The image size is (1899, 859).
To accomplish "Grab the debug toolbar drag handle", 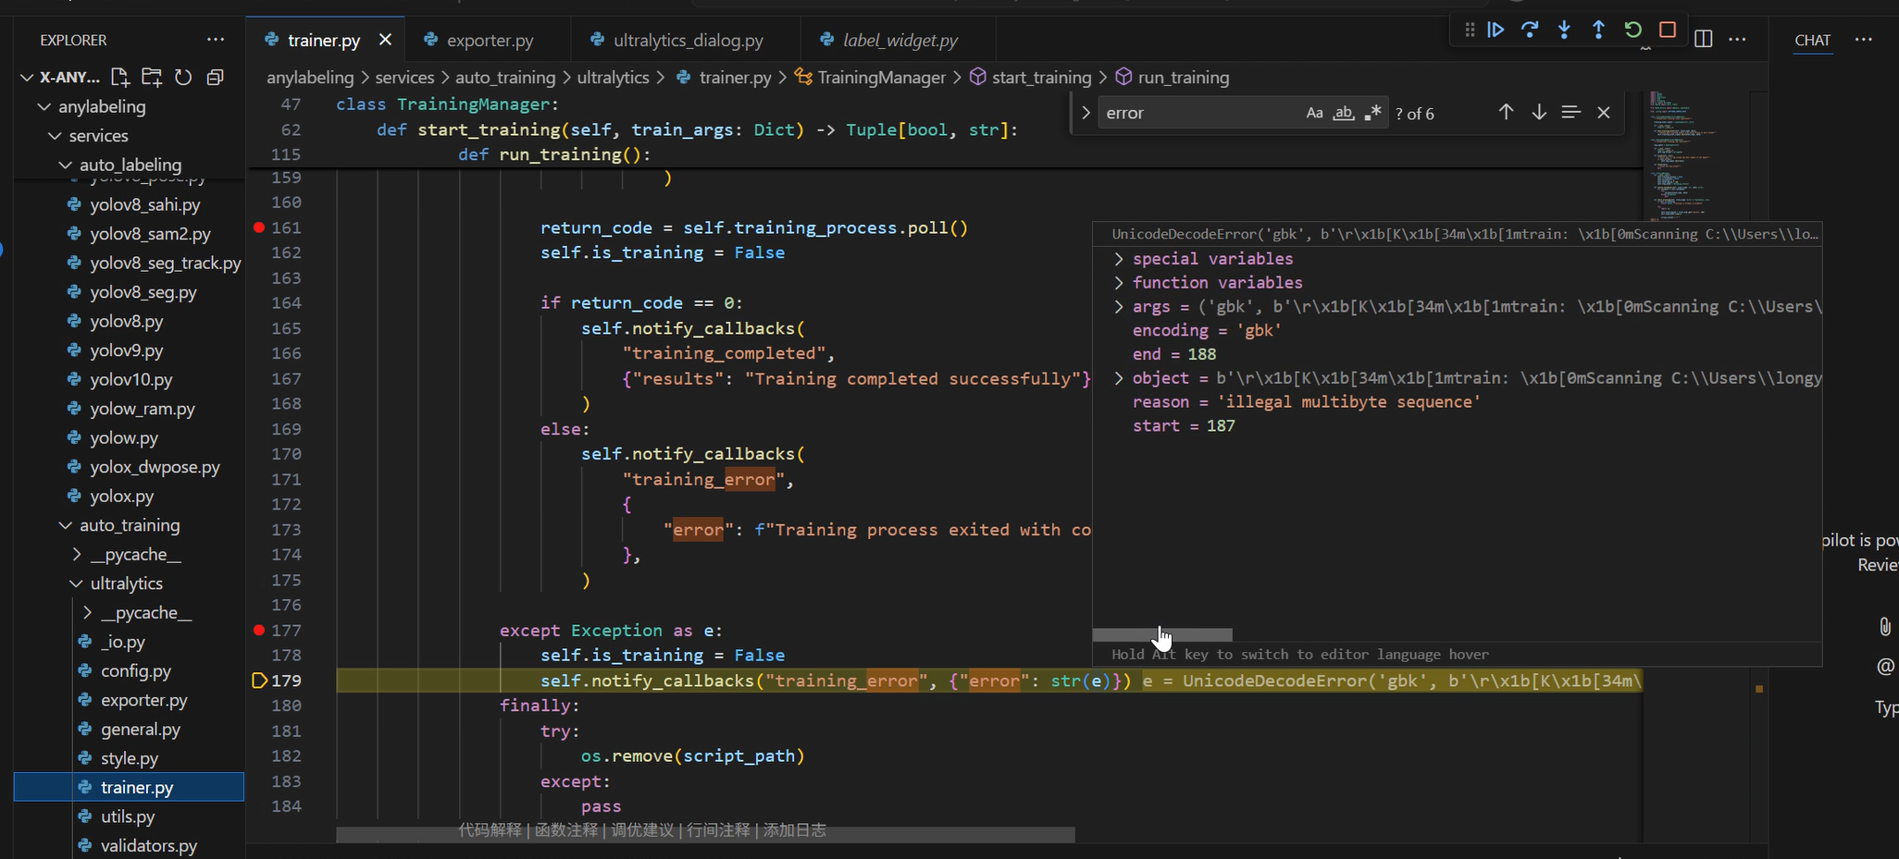I will coord(1470,30).
